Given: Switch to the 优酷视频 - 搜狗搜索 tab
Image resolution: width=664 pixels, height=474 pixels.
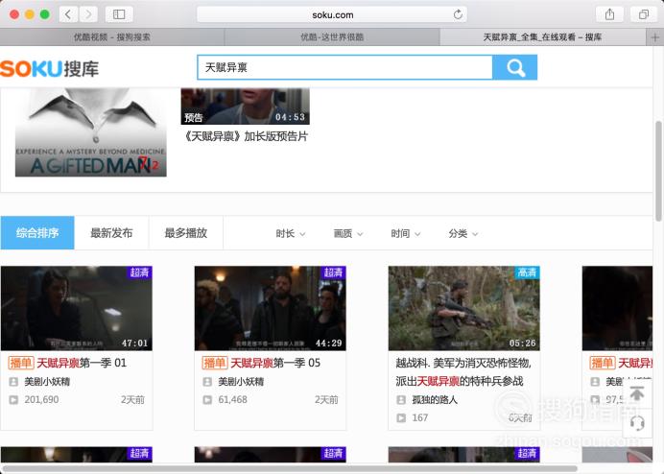Looking at the screenshot, I should (x=112, y=37).
